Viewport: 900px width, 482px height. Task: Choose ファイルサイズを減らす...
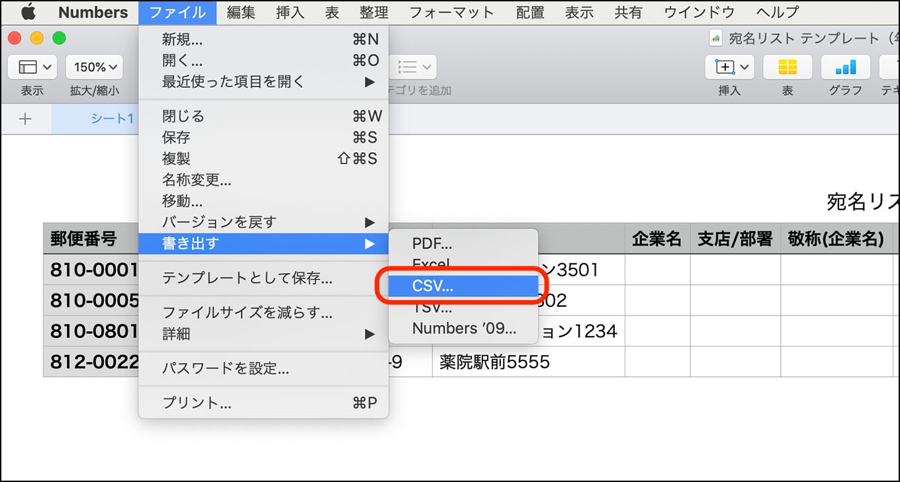click(x=263, y=313)
